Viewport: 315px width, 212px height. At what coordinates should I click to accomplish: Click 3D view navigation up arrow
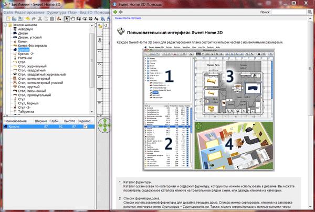pos(104,121)
